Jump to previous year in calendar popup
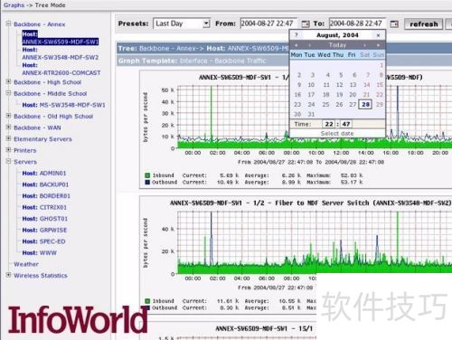The width and height of the screenshot is (452, 340). pos(297,45)
